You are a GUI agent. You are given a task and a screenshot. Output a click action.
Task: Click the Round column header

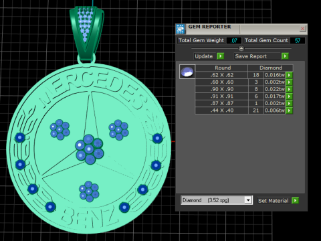pyautogui.click(x=222, y=68)
